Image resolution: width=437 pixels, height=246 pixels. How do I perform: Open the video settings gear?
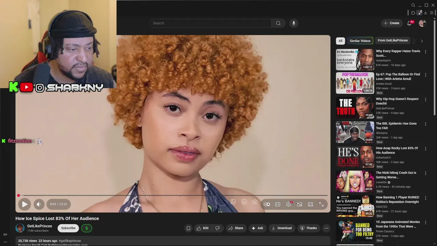288,204
